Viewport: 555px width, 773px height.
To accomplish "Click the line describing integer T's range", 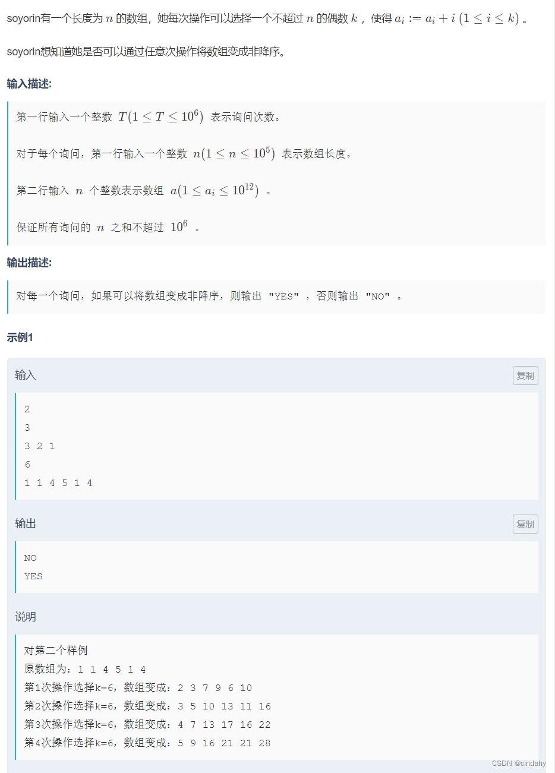I will pyautogui.click(x=149, y=117).
